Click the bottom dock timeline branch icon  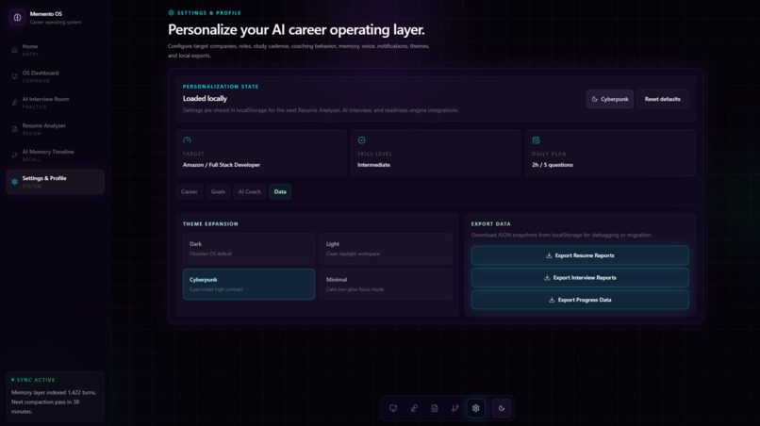click(455, 408)
